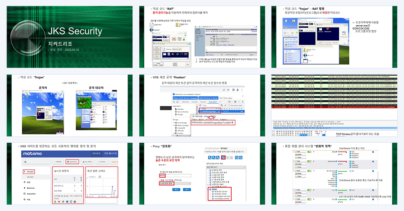404x211 pixels.
Task: Click the share icon in Chrome toolbar
Action: pos(224,90)
